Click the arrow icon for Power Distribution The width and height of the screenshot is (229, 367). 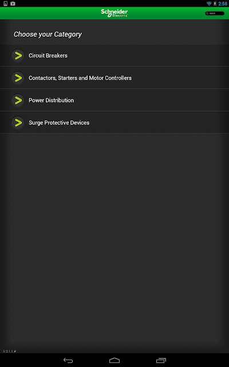tap(18, 100)
